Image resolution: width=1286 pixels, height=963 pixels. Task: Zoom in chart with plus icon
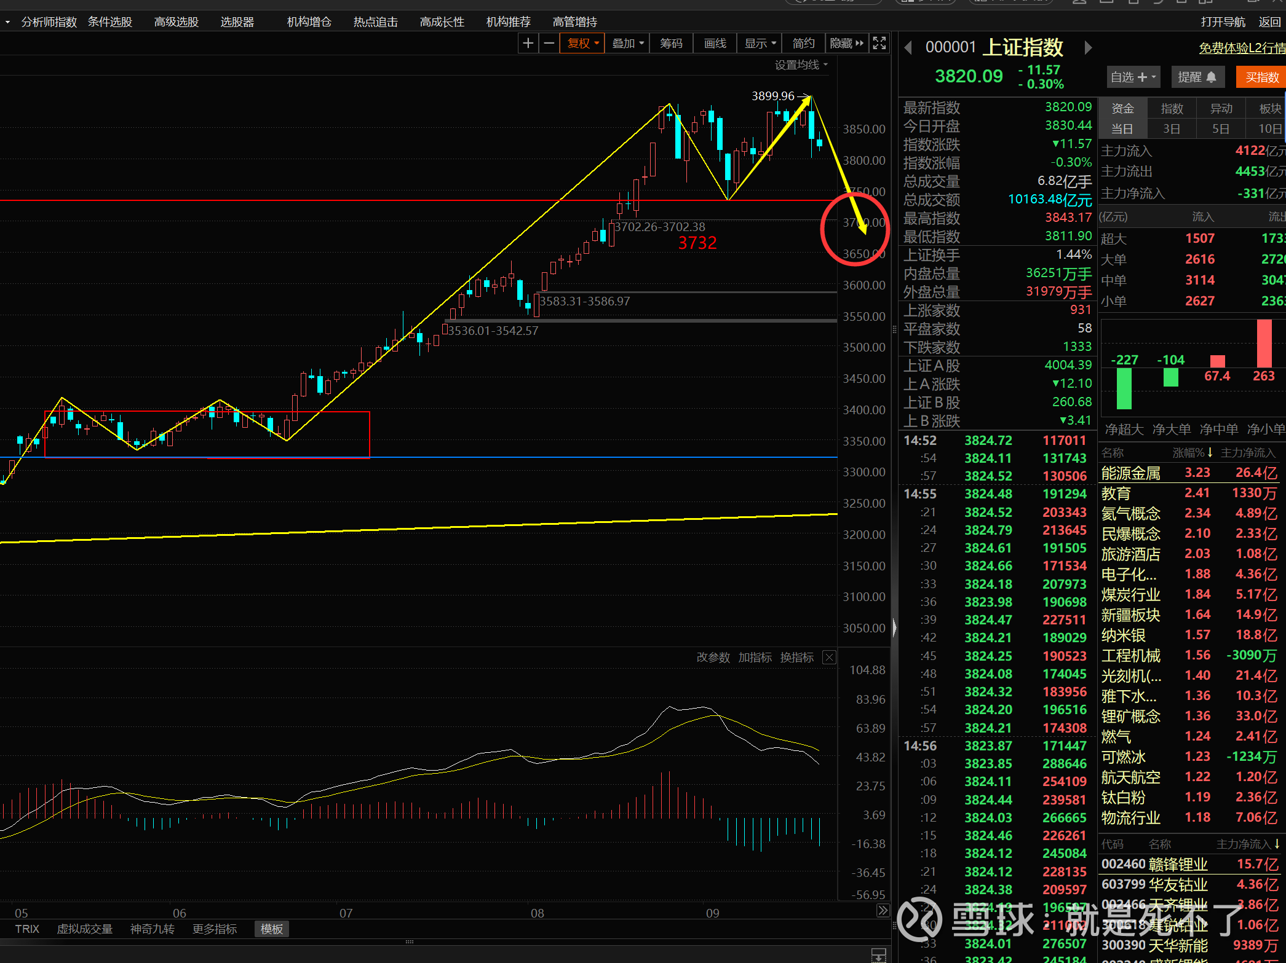point(528,43)
